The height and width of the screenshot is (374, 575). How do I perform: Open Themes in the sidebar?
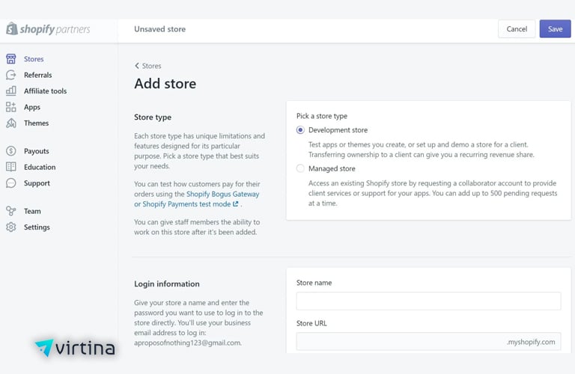pos(36,123)
